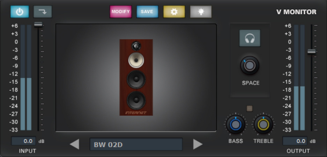The height and width of the screenshot is (157, 327).
Task: Click the V MONITOR title text
Action: coord(296,12)
